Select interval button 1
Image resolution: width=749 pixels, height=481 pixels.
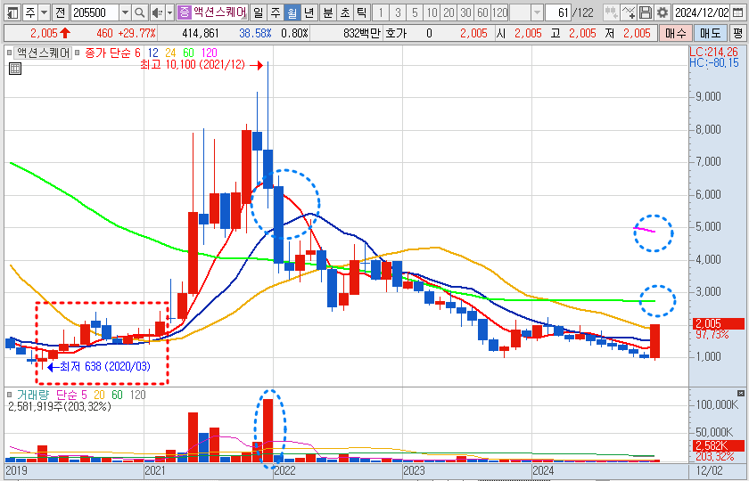coord(380,12)
